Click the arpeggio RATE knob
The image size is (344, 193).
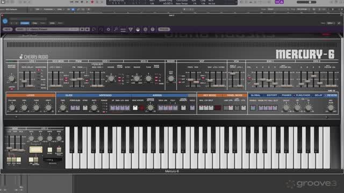click(x=94, y=108)
